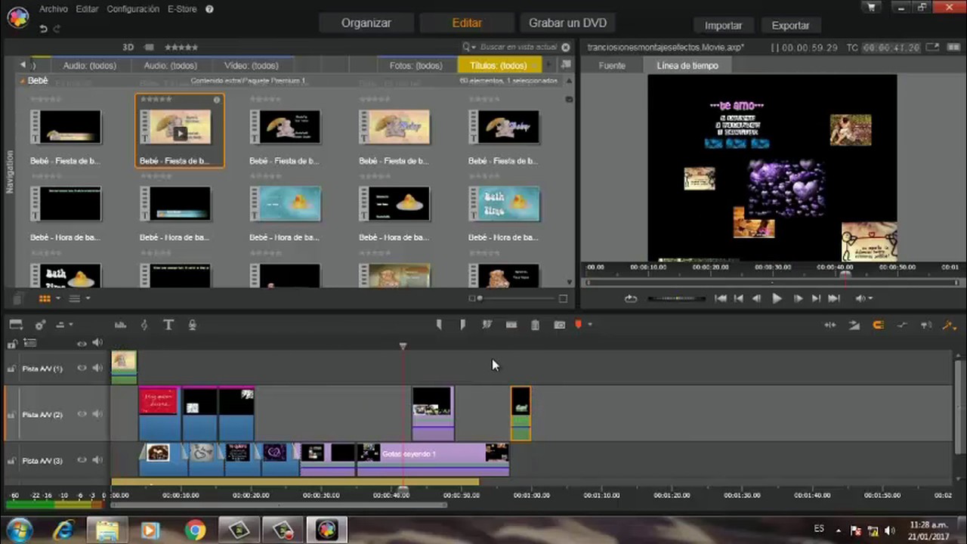Select the Fuente preview tab
The height and width of the screenshot is (544, 967).
click(612, 66)
